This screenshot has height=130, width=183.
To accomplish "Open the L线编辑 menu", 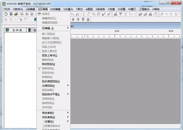I will (x=30, y=9).
